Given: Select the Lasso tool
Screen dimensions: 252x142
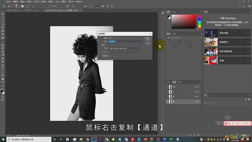Looking at the screenshot, I should (x=3, y=21).
